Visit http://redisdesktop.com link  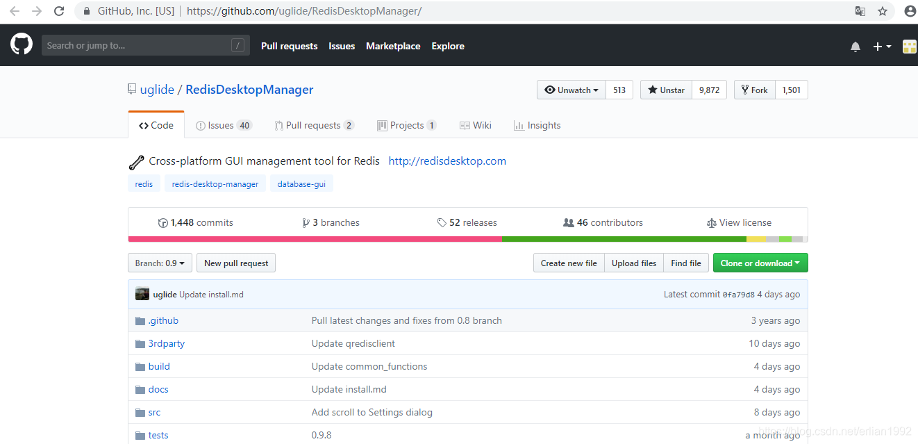[447, 161]
